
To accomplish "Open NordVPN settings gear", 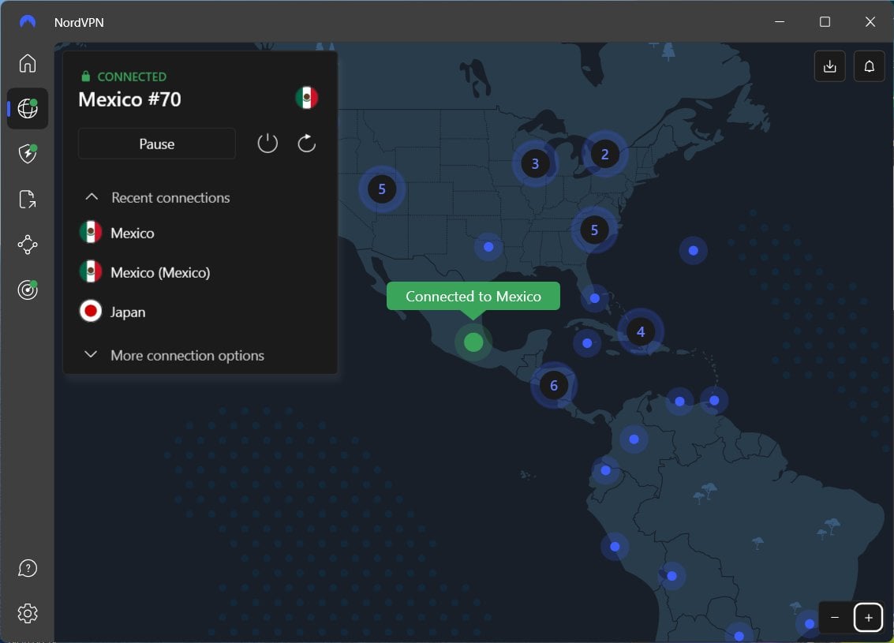I will pyautogui.click(x=28, y=613).
